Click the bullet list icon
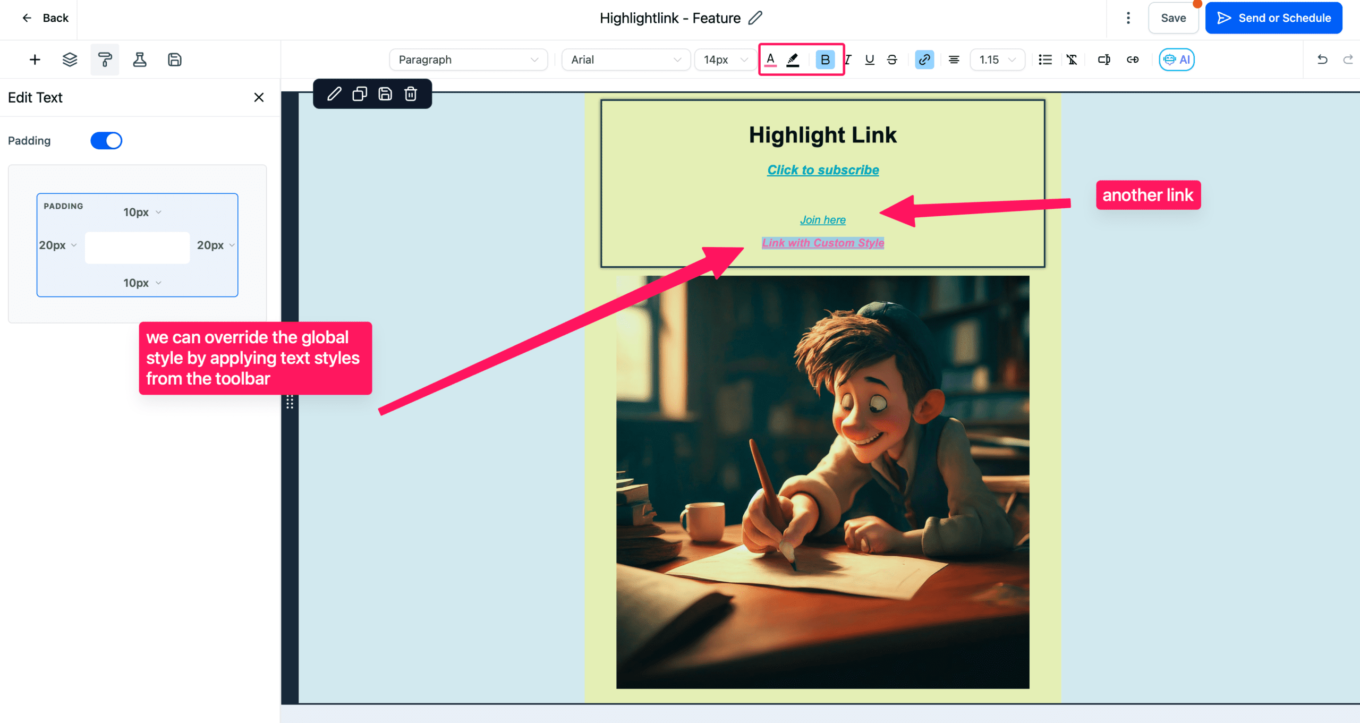This screenshot has width=1360, height=723. coord(1045,59)
